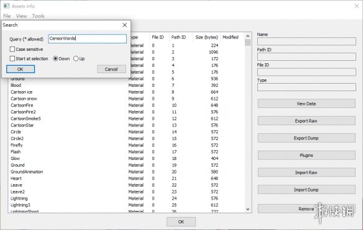Screen dimensions: 363x230
Task: Open the Tools menu
Action: 38,16
